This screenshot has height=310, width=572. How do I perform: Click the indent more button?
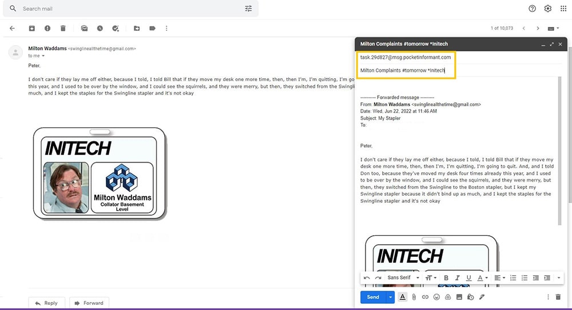click(x=547, y=277)
